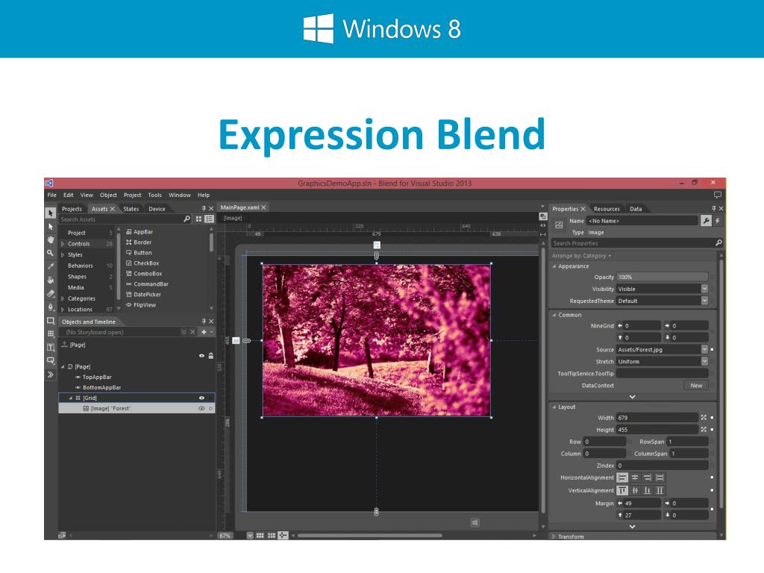Select the TextBlock tool
Image resolution: width=764 pixels, height=573 pixels.
tap(51, 348)
